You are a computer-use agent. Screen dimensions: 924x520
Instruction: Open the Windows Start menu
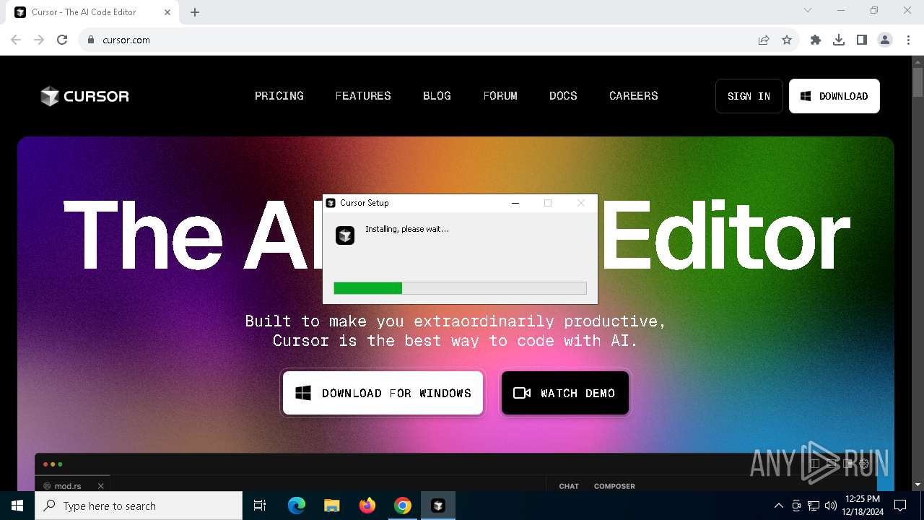pos(17,506)
